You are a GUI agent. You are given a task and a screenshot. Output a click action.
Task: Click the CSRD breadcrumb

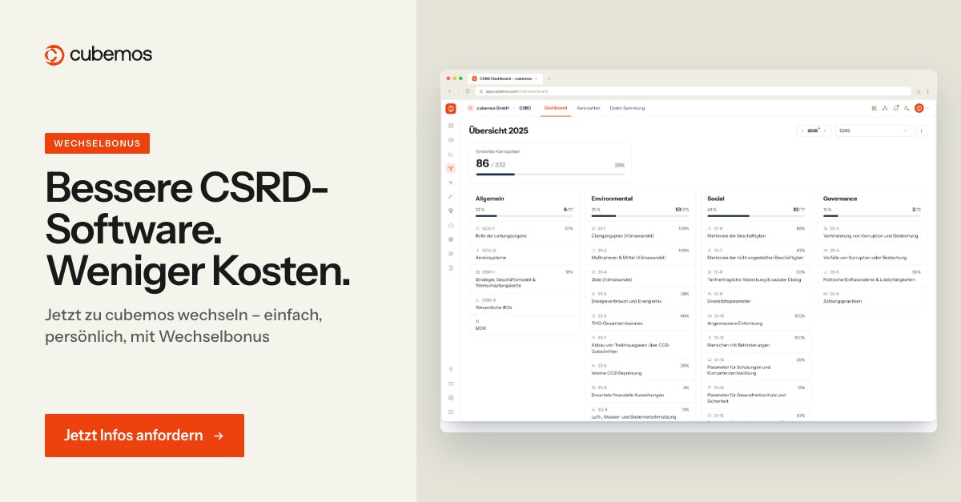click(x=525, y=108)
